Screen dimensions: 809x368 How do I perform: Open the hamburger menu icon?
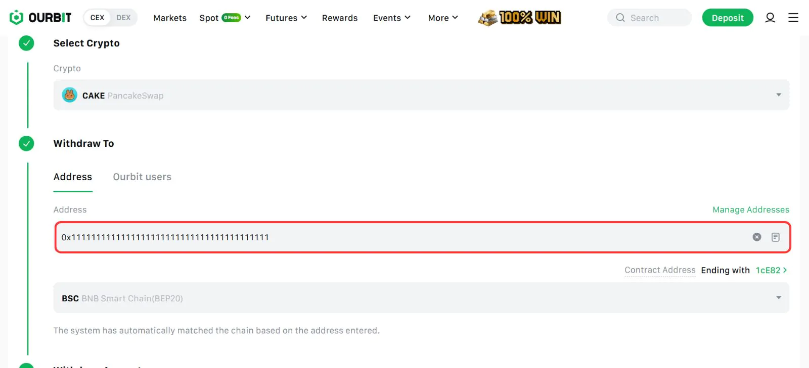pyautogui.click(x=793, y=18)
